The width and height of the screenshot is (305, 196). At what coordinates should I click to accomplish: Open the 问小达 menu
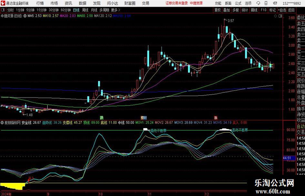click(x=112, y=3)
